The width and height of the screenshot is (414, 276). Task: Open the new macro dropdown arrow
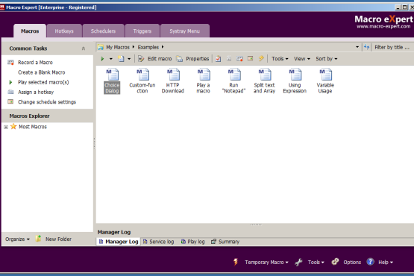129,59
